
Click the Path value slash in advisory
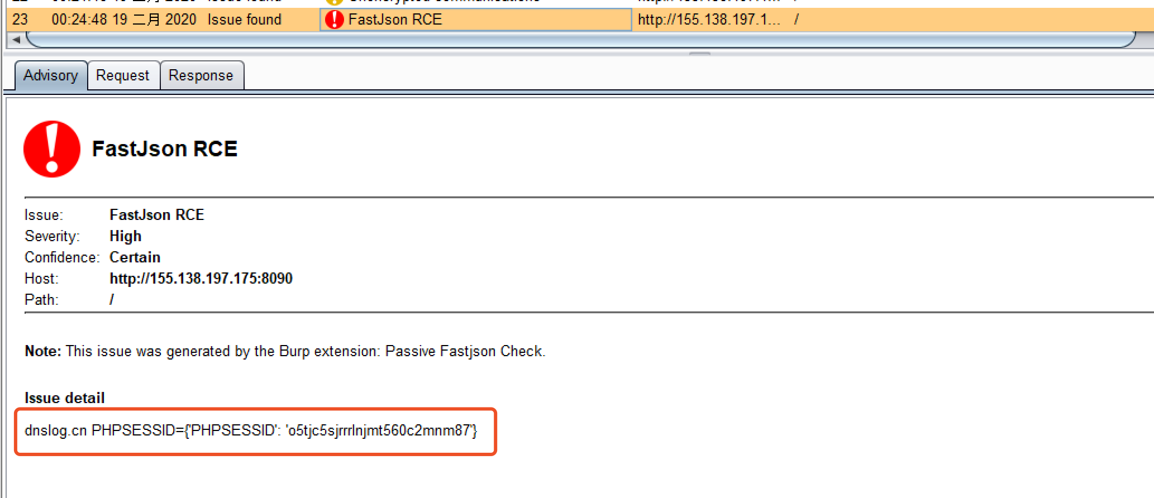tap(112, 300)
